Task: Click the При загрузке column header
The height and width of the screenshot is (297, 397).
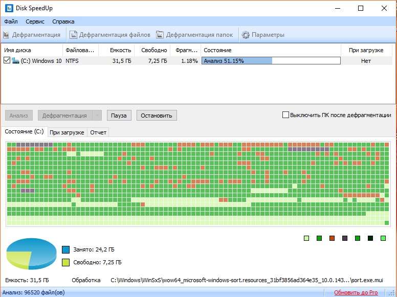Action: coord(366,50)
